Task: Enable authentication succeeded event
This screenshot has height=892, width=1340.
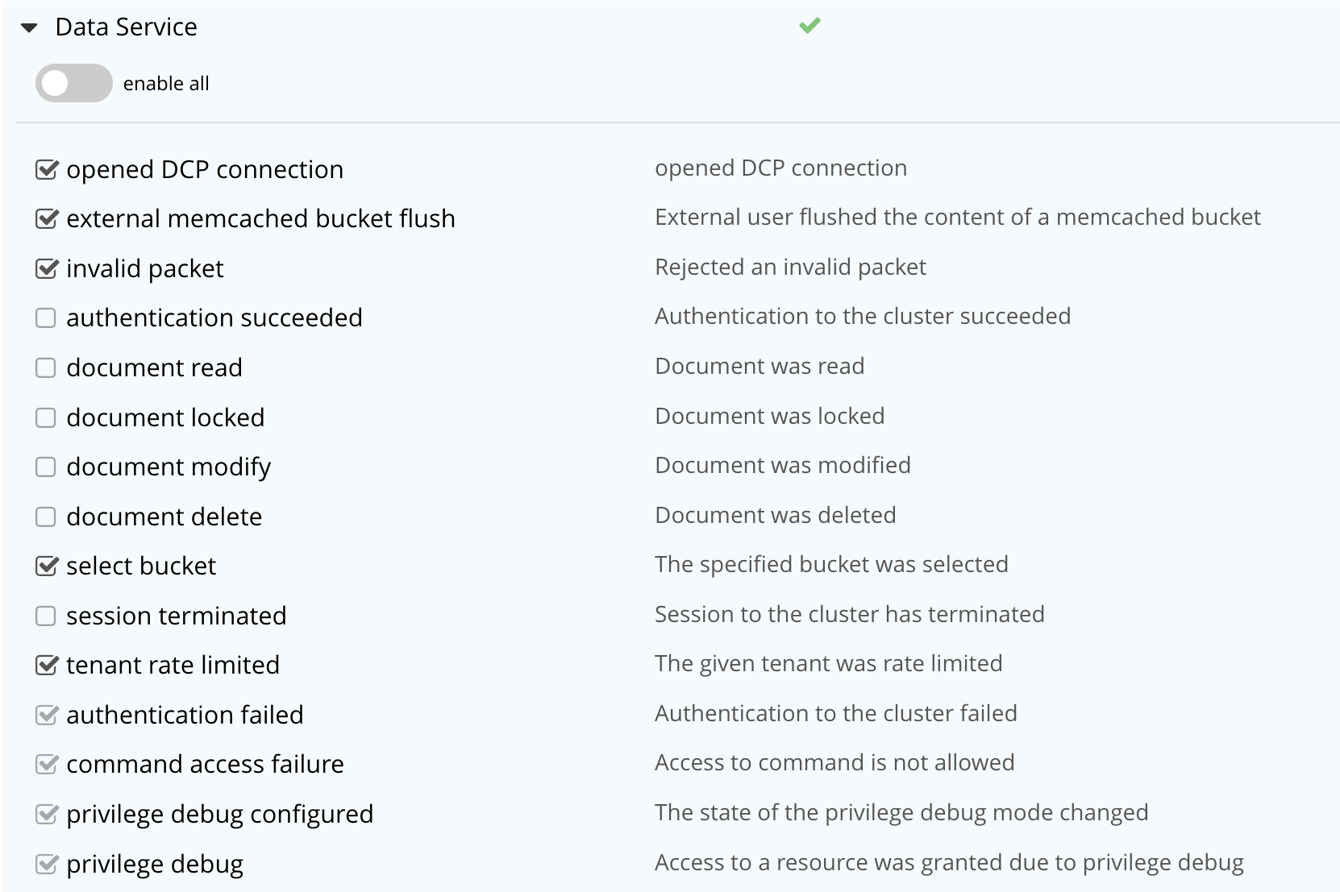Action: click(x=46, y=318)
